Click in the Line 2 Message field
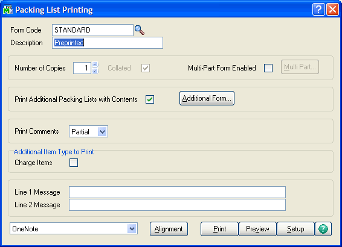The height and width of the screenshot is (247, 342). (x=177, y=205)
